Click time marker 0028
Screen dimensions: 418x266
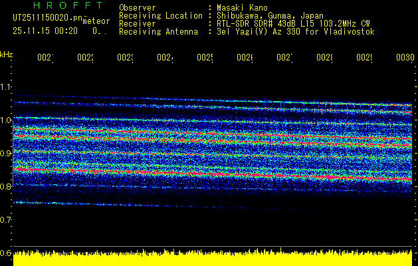(x=325, y=58)
